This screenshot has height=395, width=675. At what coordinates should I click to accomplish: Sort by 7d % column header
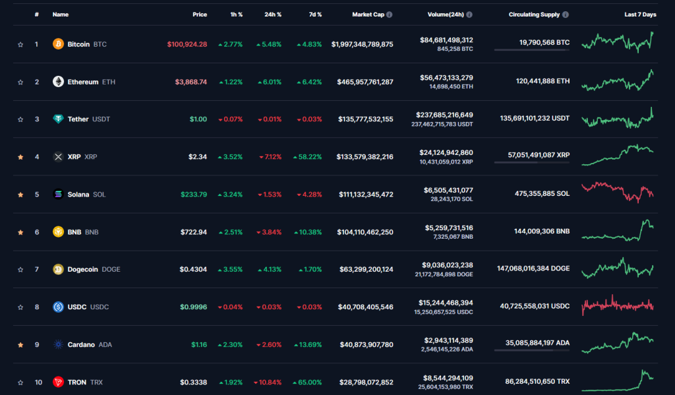(x=315, y=15)
